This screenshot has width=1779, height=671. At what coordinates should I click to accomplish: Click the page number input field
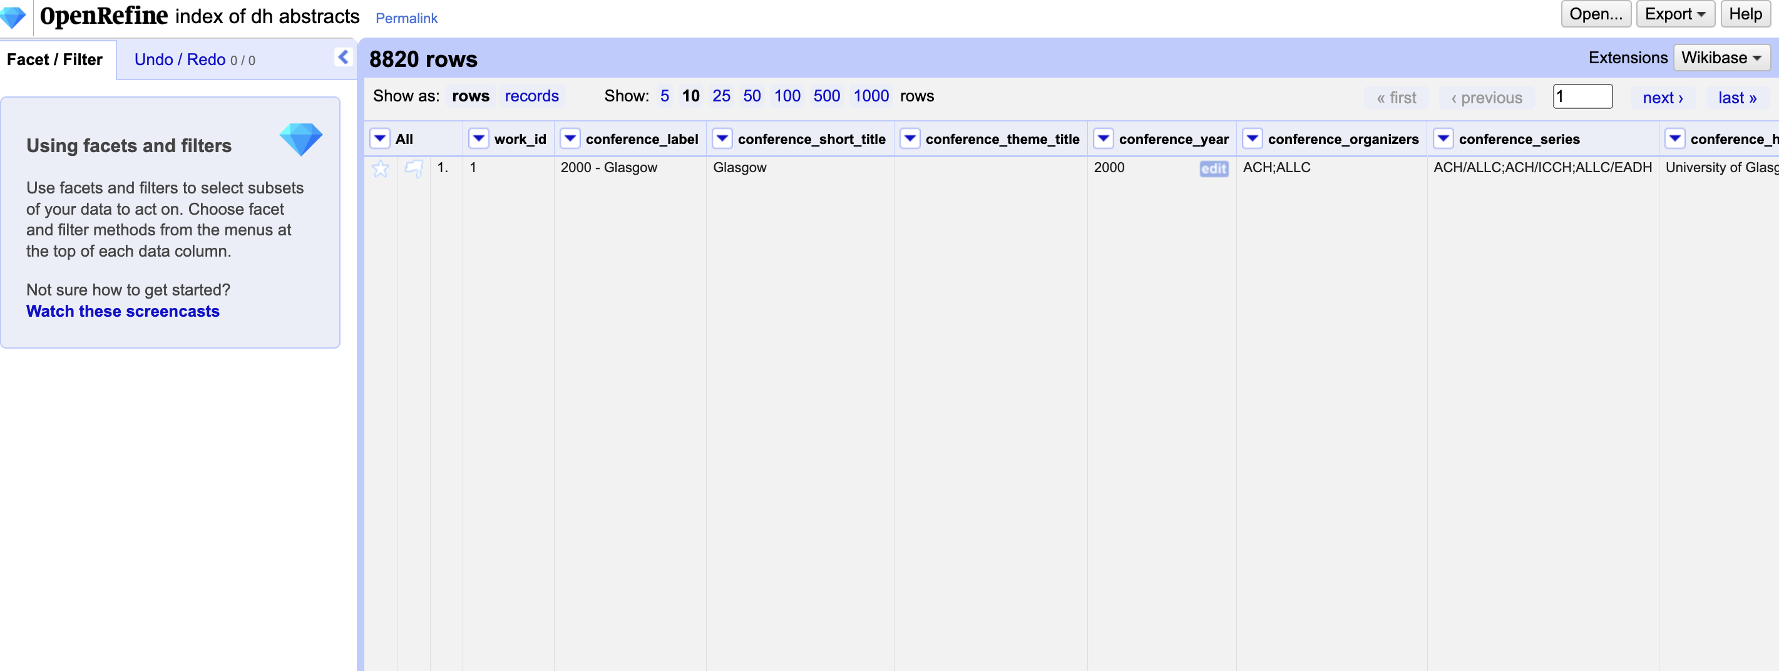coord(1583,96)
